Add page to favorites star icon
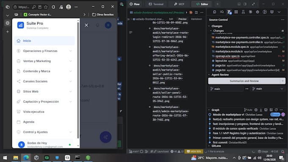288x162 pixels. point(46,7)
